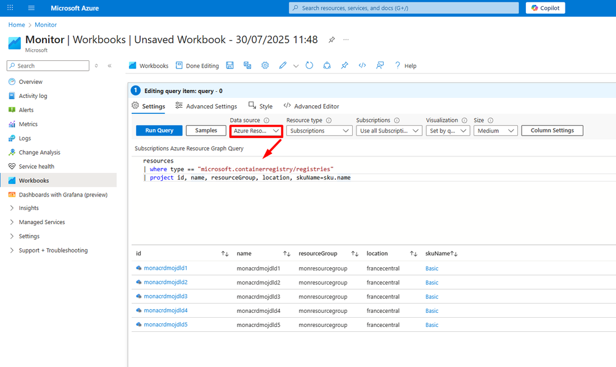Open Help in toolbar
Screen dimensions: 616x367
406,65
